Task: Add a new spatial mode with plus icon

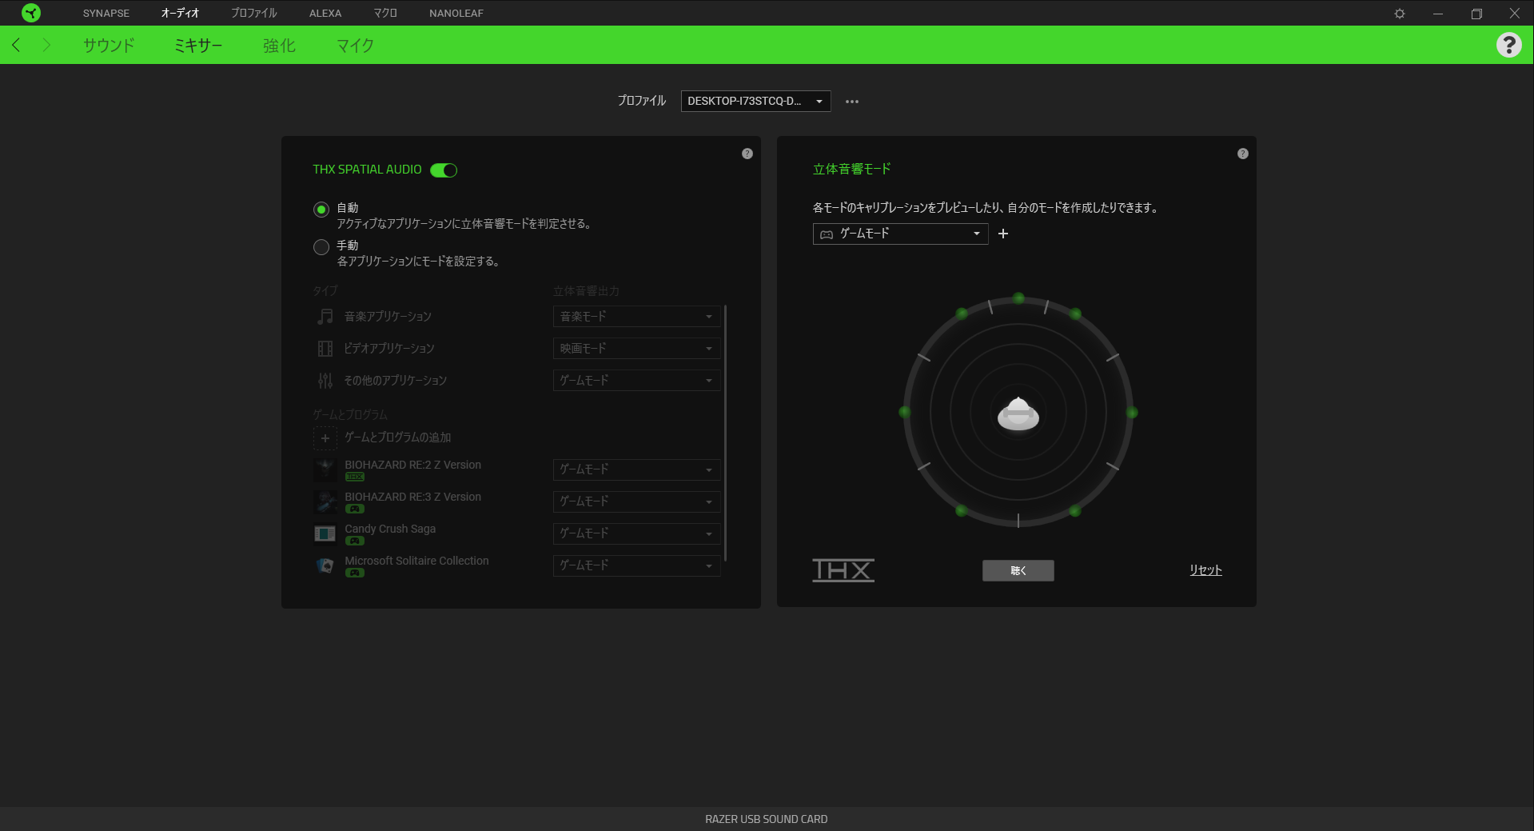Action: pos(1003,234)
